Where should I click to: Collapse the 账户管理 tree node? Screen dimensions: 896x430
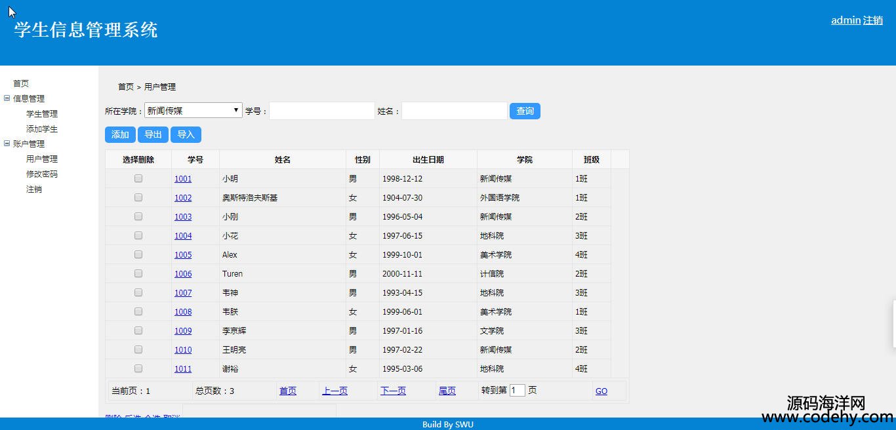7,144
